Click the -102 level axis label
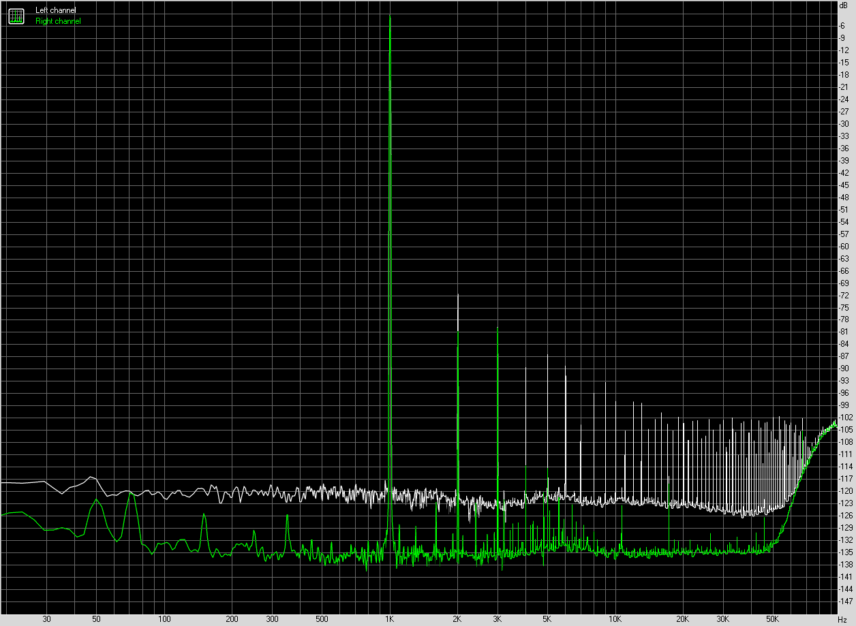856x626 pixels. [844, 417]
